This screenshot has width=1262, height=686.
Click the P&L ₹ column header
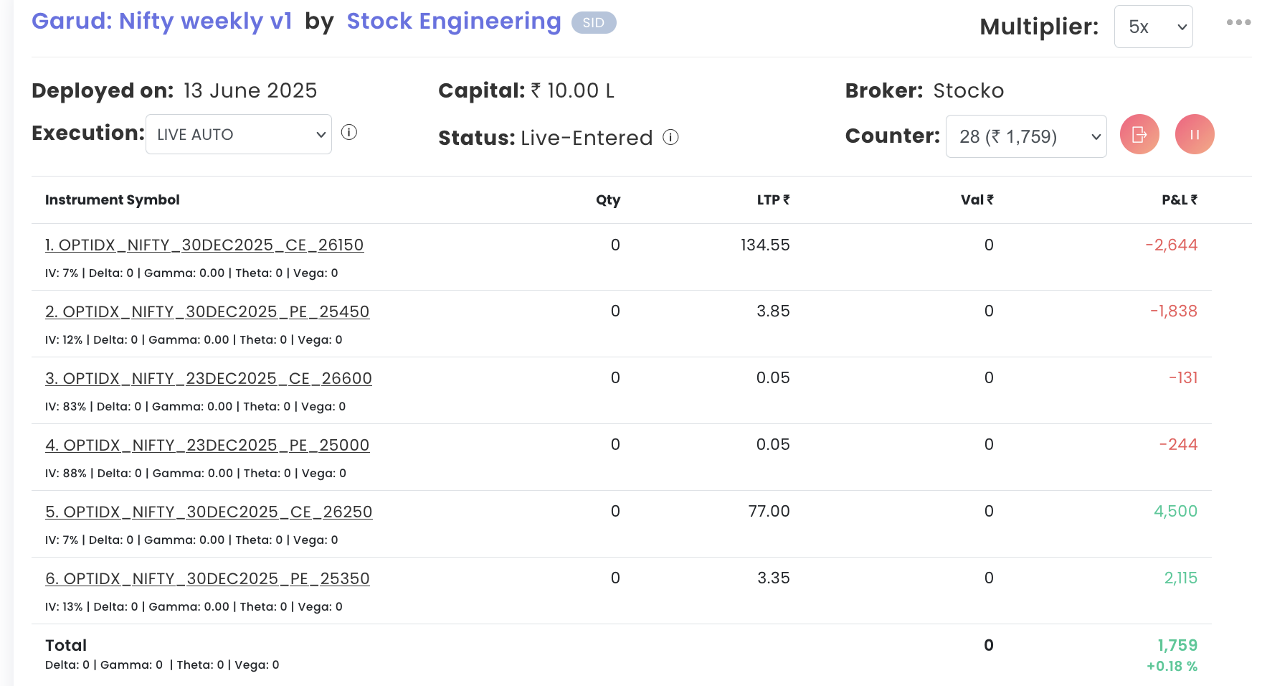(x=1180, y=200)
